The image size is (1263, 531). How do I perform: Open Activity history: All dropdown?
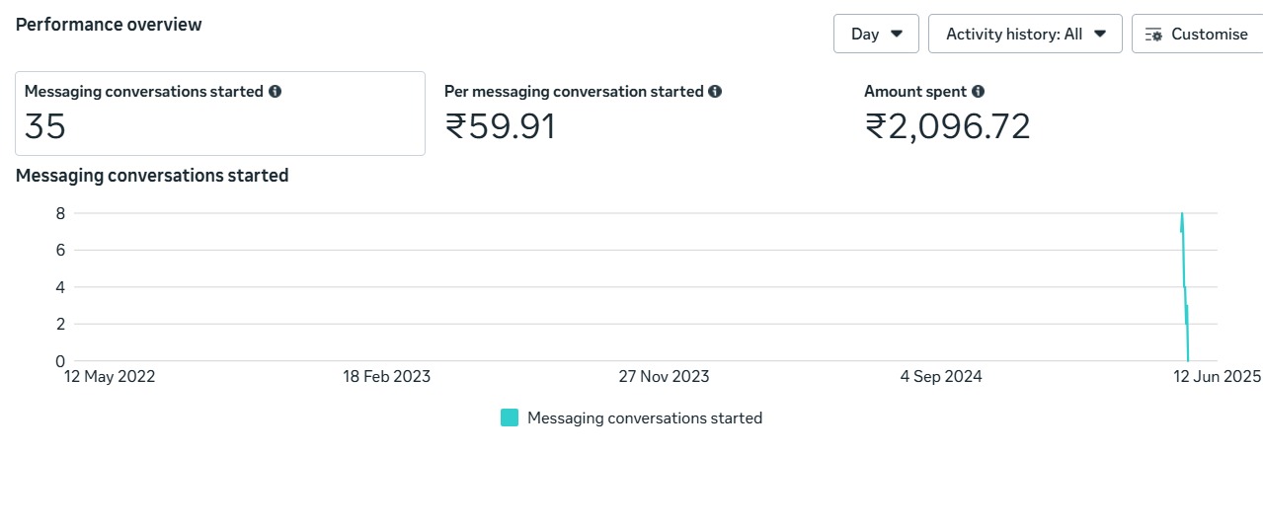(1025, 34)
